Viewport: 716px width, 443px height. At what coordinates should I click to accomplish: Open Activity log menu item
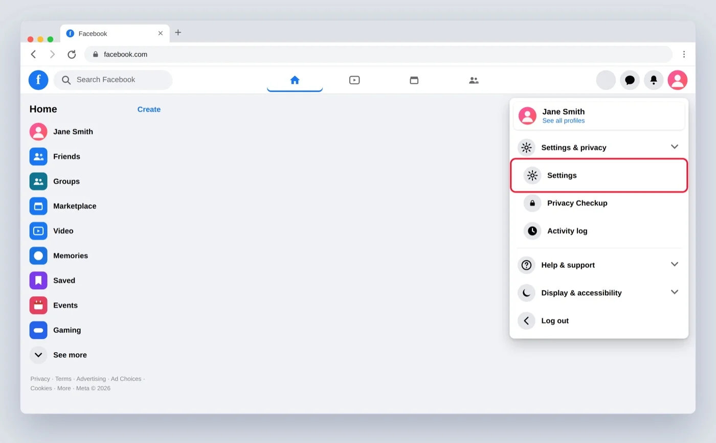(599, 231)
